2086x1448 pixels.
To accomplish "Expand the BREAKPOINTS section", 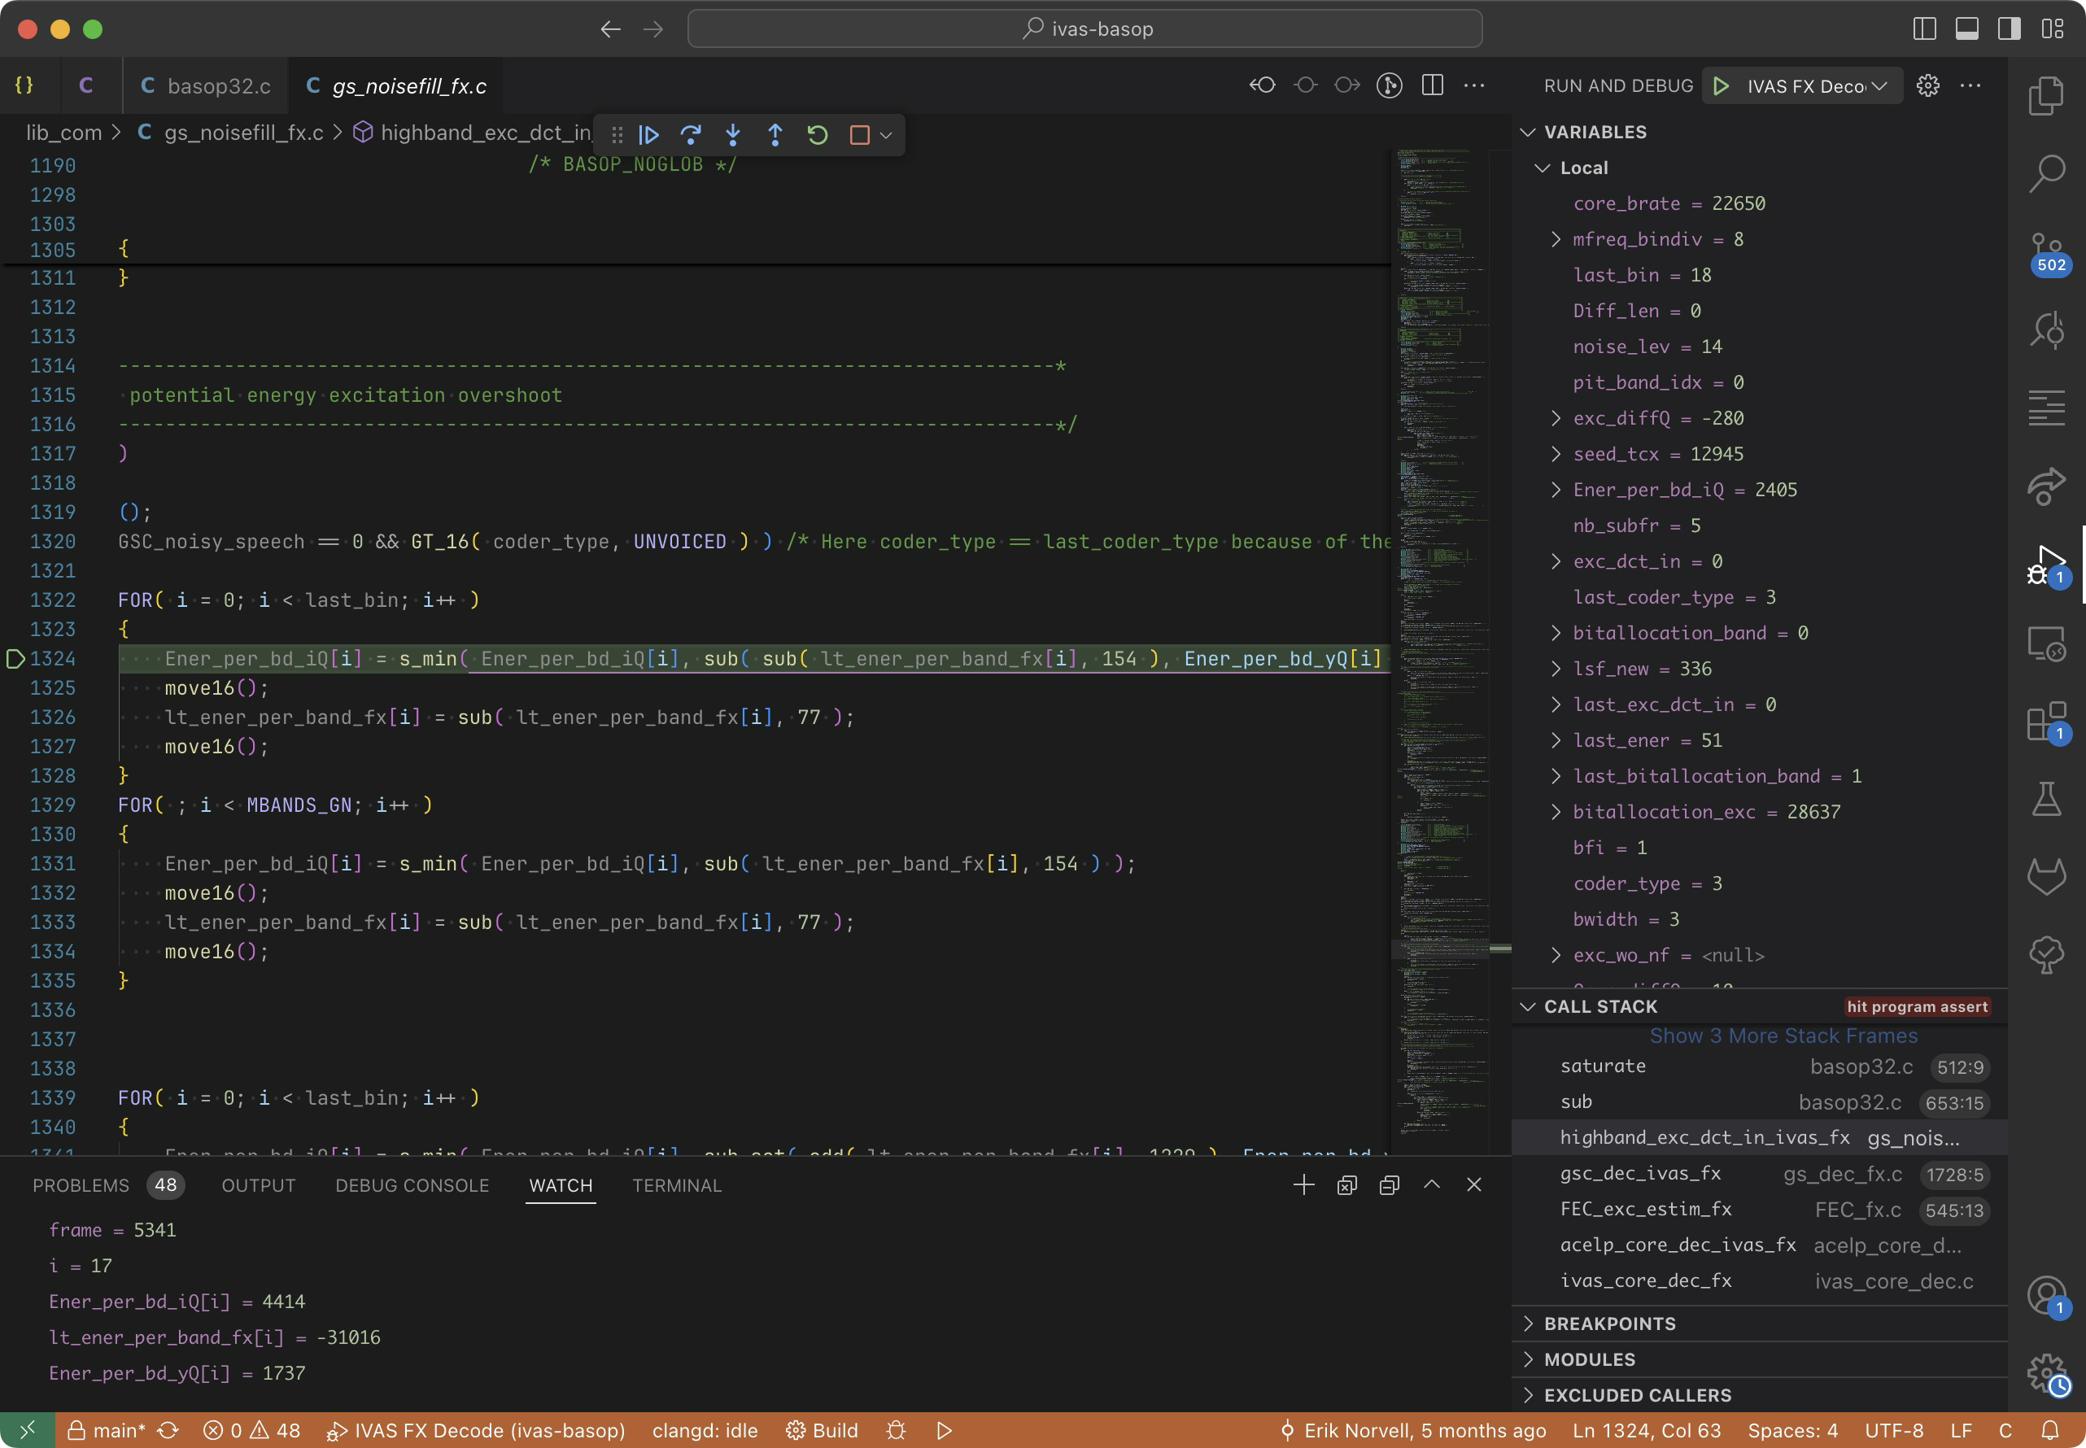I will [1609, 1324].
